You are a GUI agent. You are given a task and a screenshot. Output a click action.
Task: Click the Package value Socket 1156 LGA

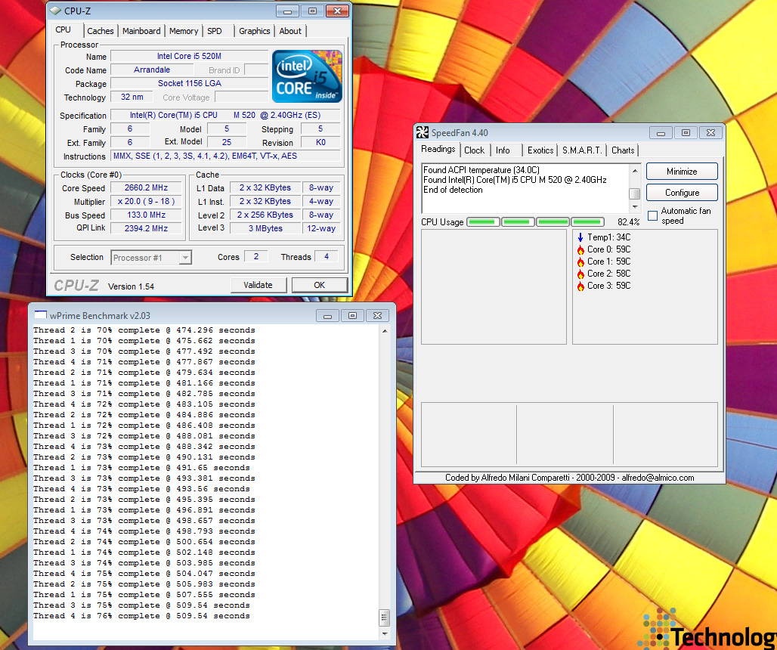[x=189, y=83]
